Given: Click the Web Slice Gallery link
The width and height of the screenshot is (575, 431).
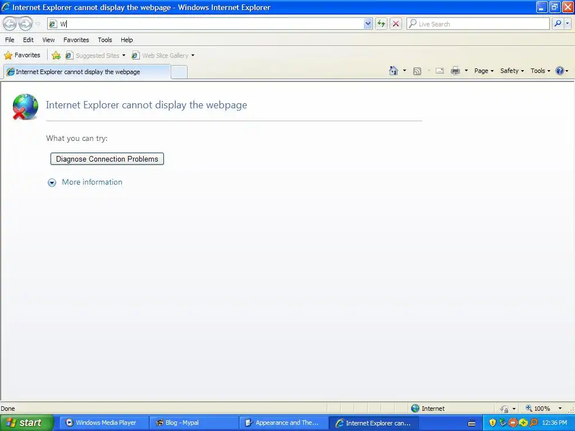Looking at the screenshot, I should [160, 56].
